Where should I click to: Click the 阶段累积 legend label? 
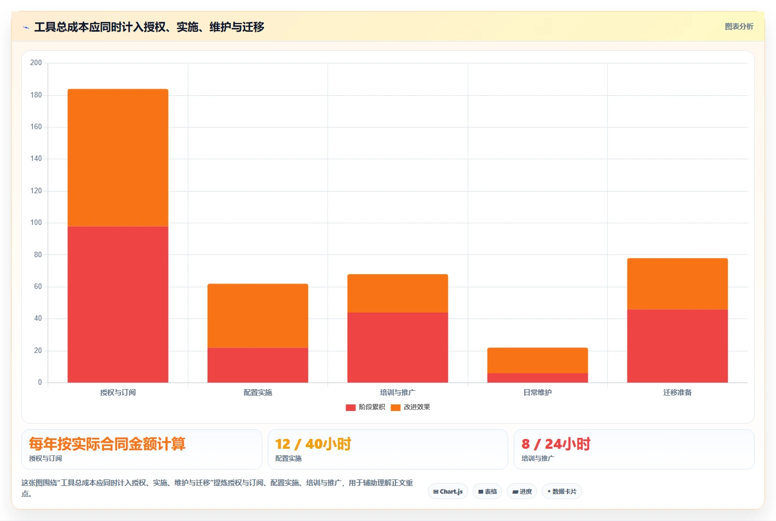(x=372, y=407)
